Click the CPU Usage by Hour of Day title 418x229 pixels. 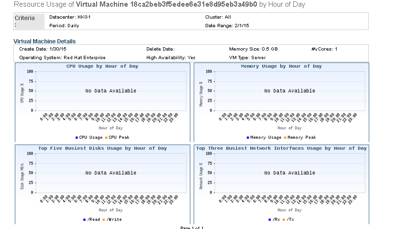coord(102,66)
